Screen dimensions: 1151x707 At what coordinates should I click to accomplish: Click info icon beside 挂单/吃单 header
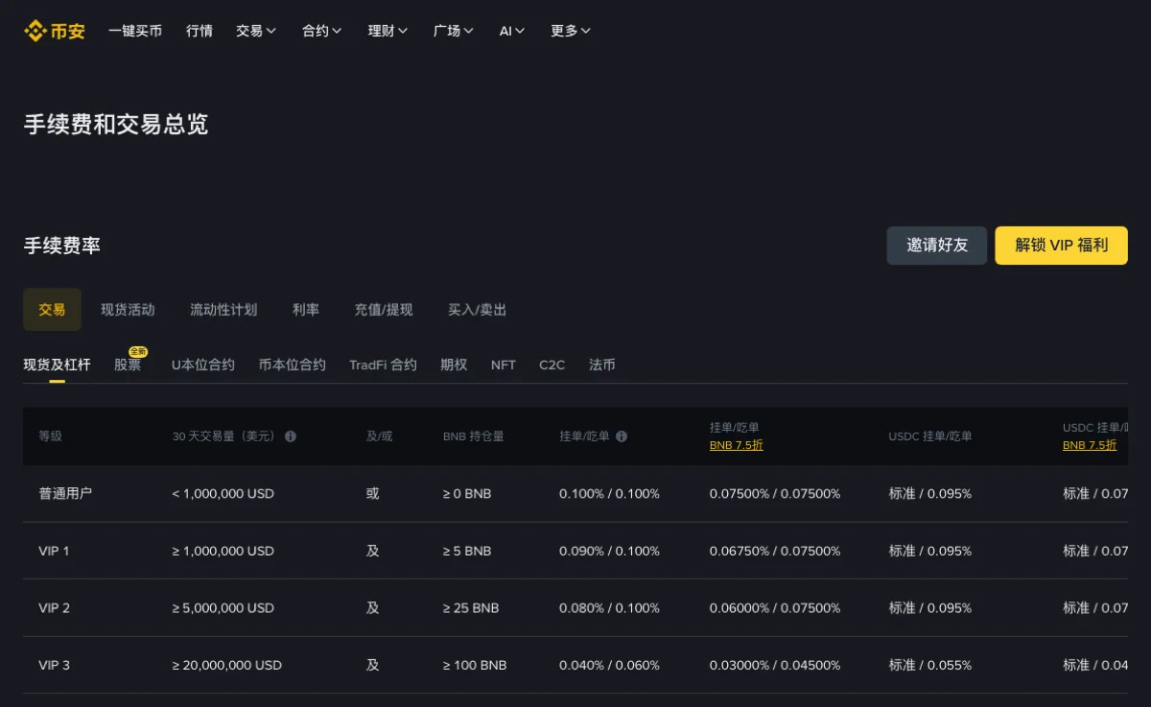(622, 436)
